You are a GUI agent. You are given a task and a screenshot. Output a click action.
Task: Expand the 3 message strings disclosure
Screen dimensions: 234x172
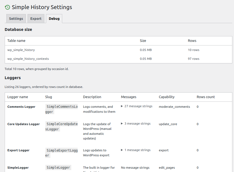[136, 123]
